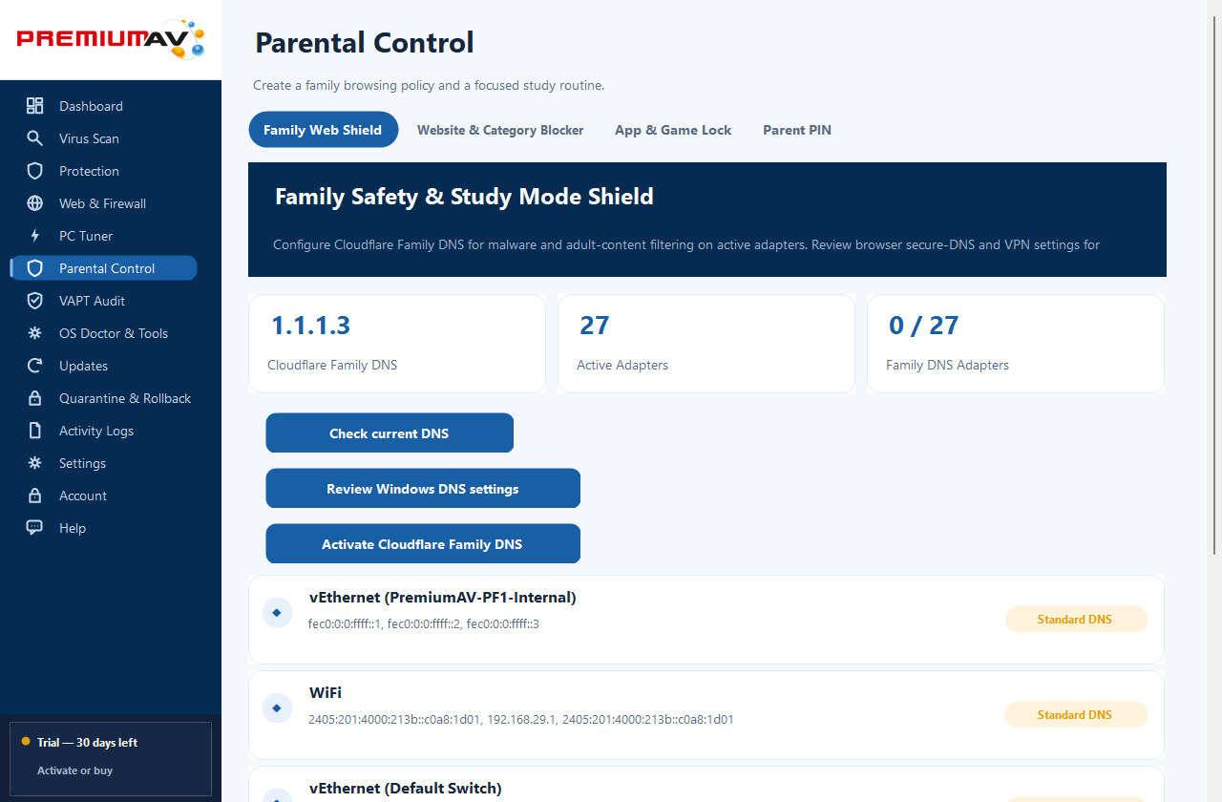Click the Settings gear icon
This screenshot has width=1222, height=802.
35,463
